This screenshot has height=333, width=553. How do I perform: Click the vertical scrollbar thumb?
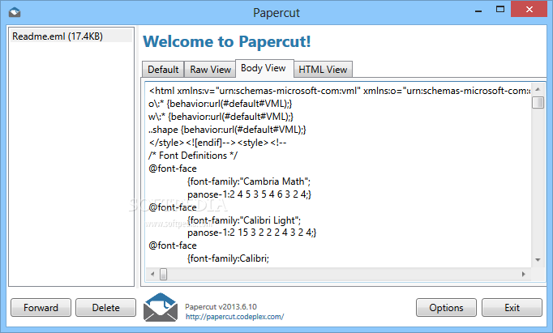538,103
